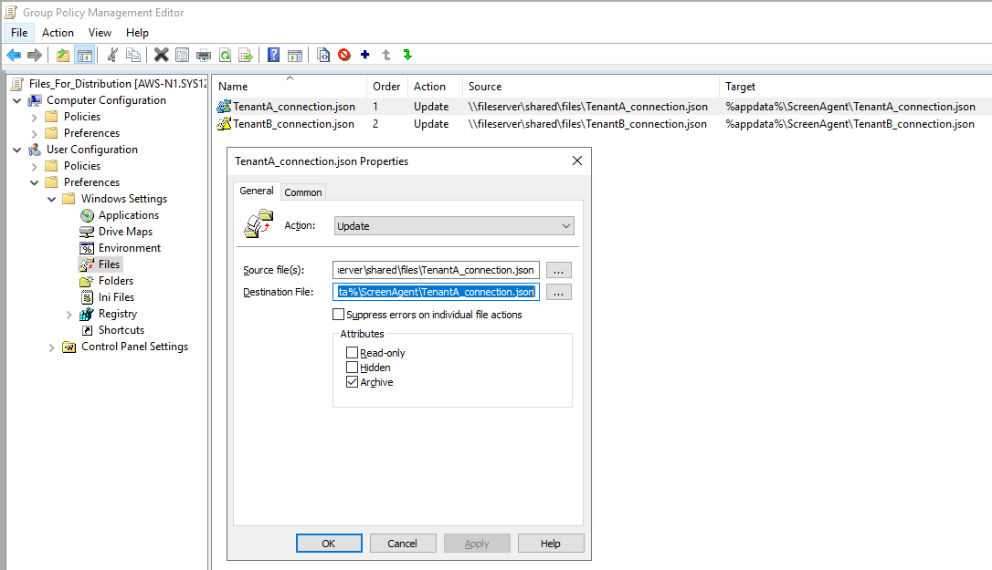Open the Action dropdown set to Update
Viewport: 992px width, 570px height.
(454, 225)
